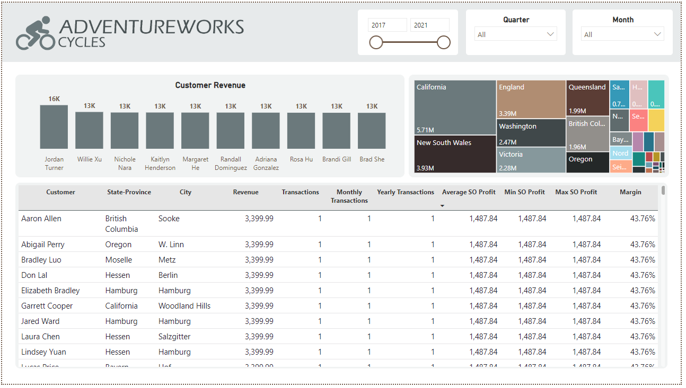Select Kaitlyn Henderson's revenue bar

coord(160,131)
